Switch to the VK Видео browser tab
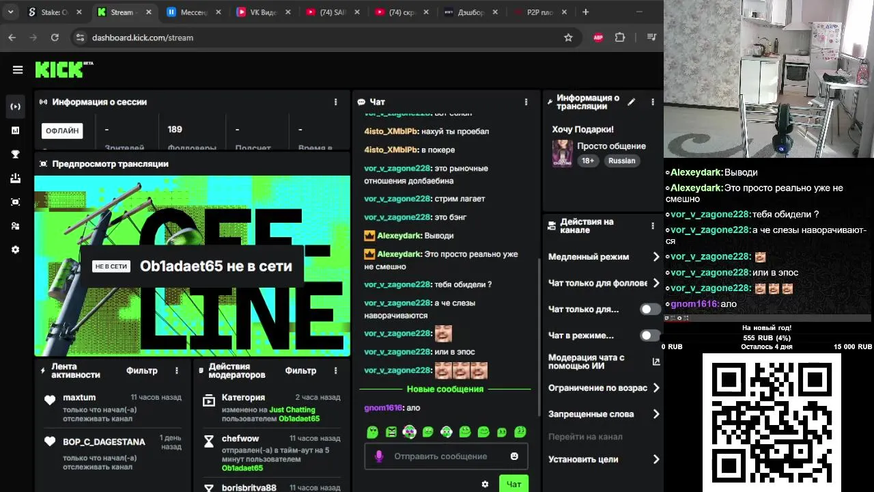The image size is (874, 492). coord(263,12)
